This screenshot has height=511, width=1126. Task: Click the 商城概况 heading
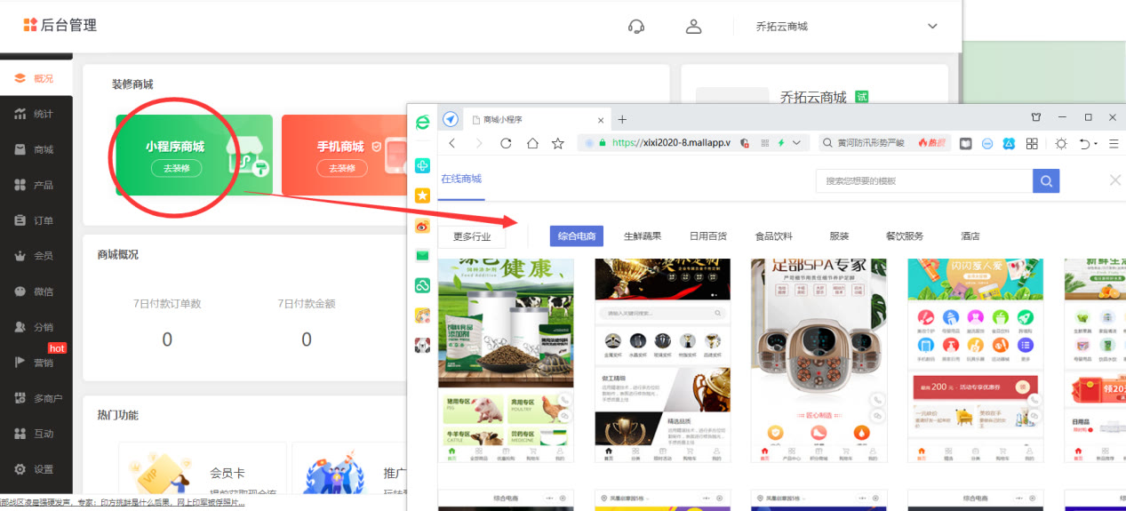click(117, 255)
